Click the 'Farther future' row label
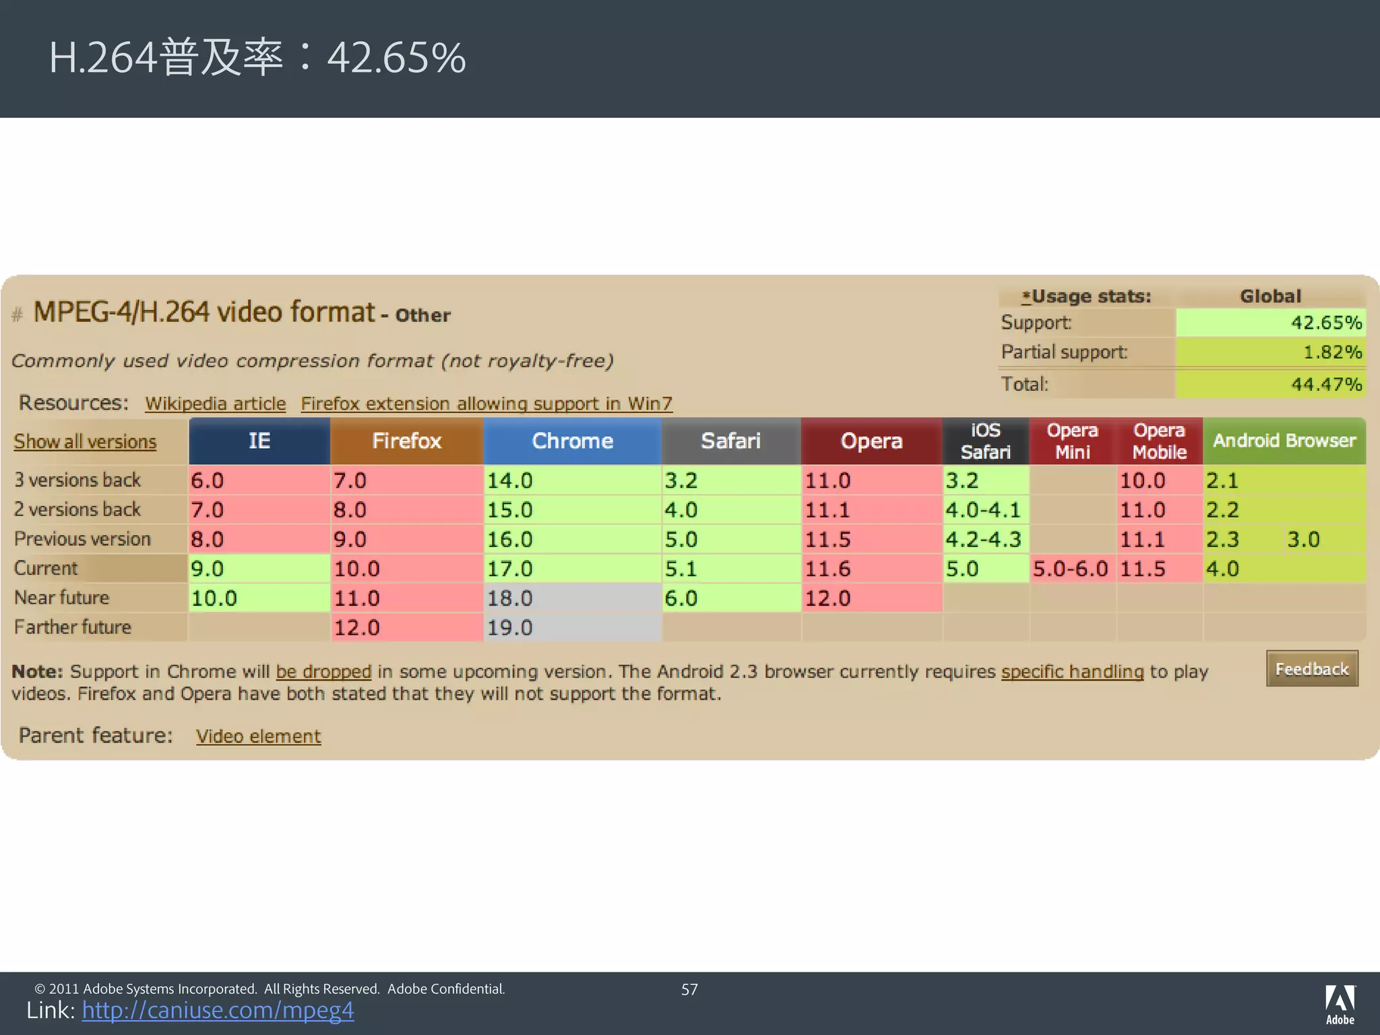Viewport: 1380px width, 1035px height. (x=72, y=627)
